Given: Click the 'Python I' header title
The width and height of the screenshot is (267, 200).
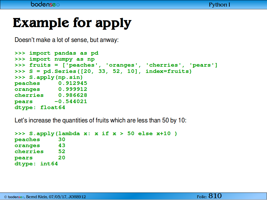Looking at the screenshot, I should [x=220, y=5].
